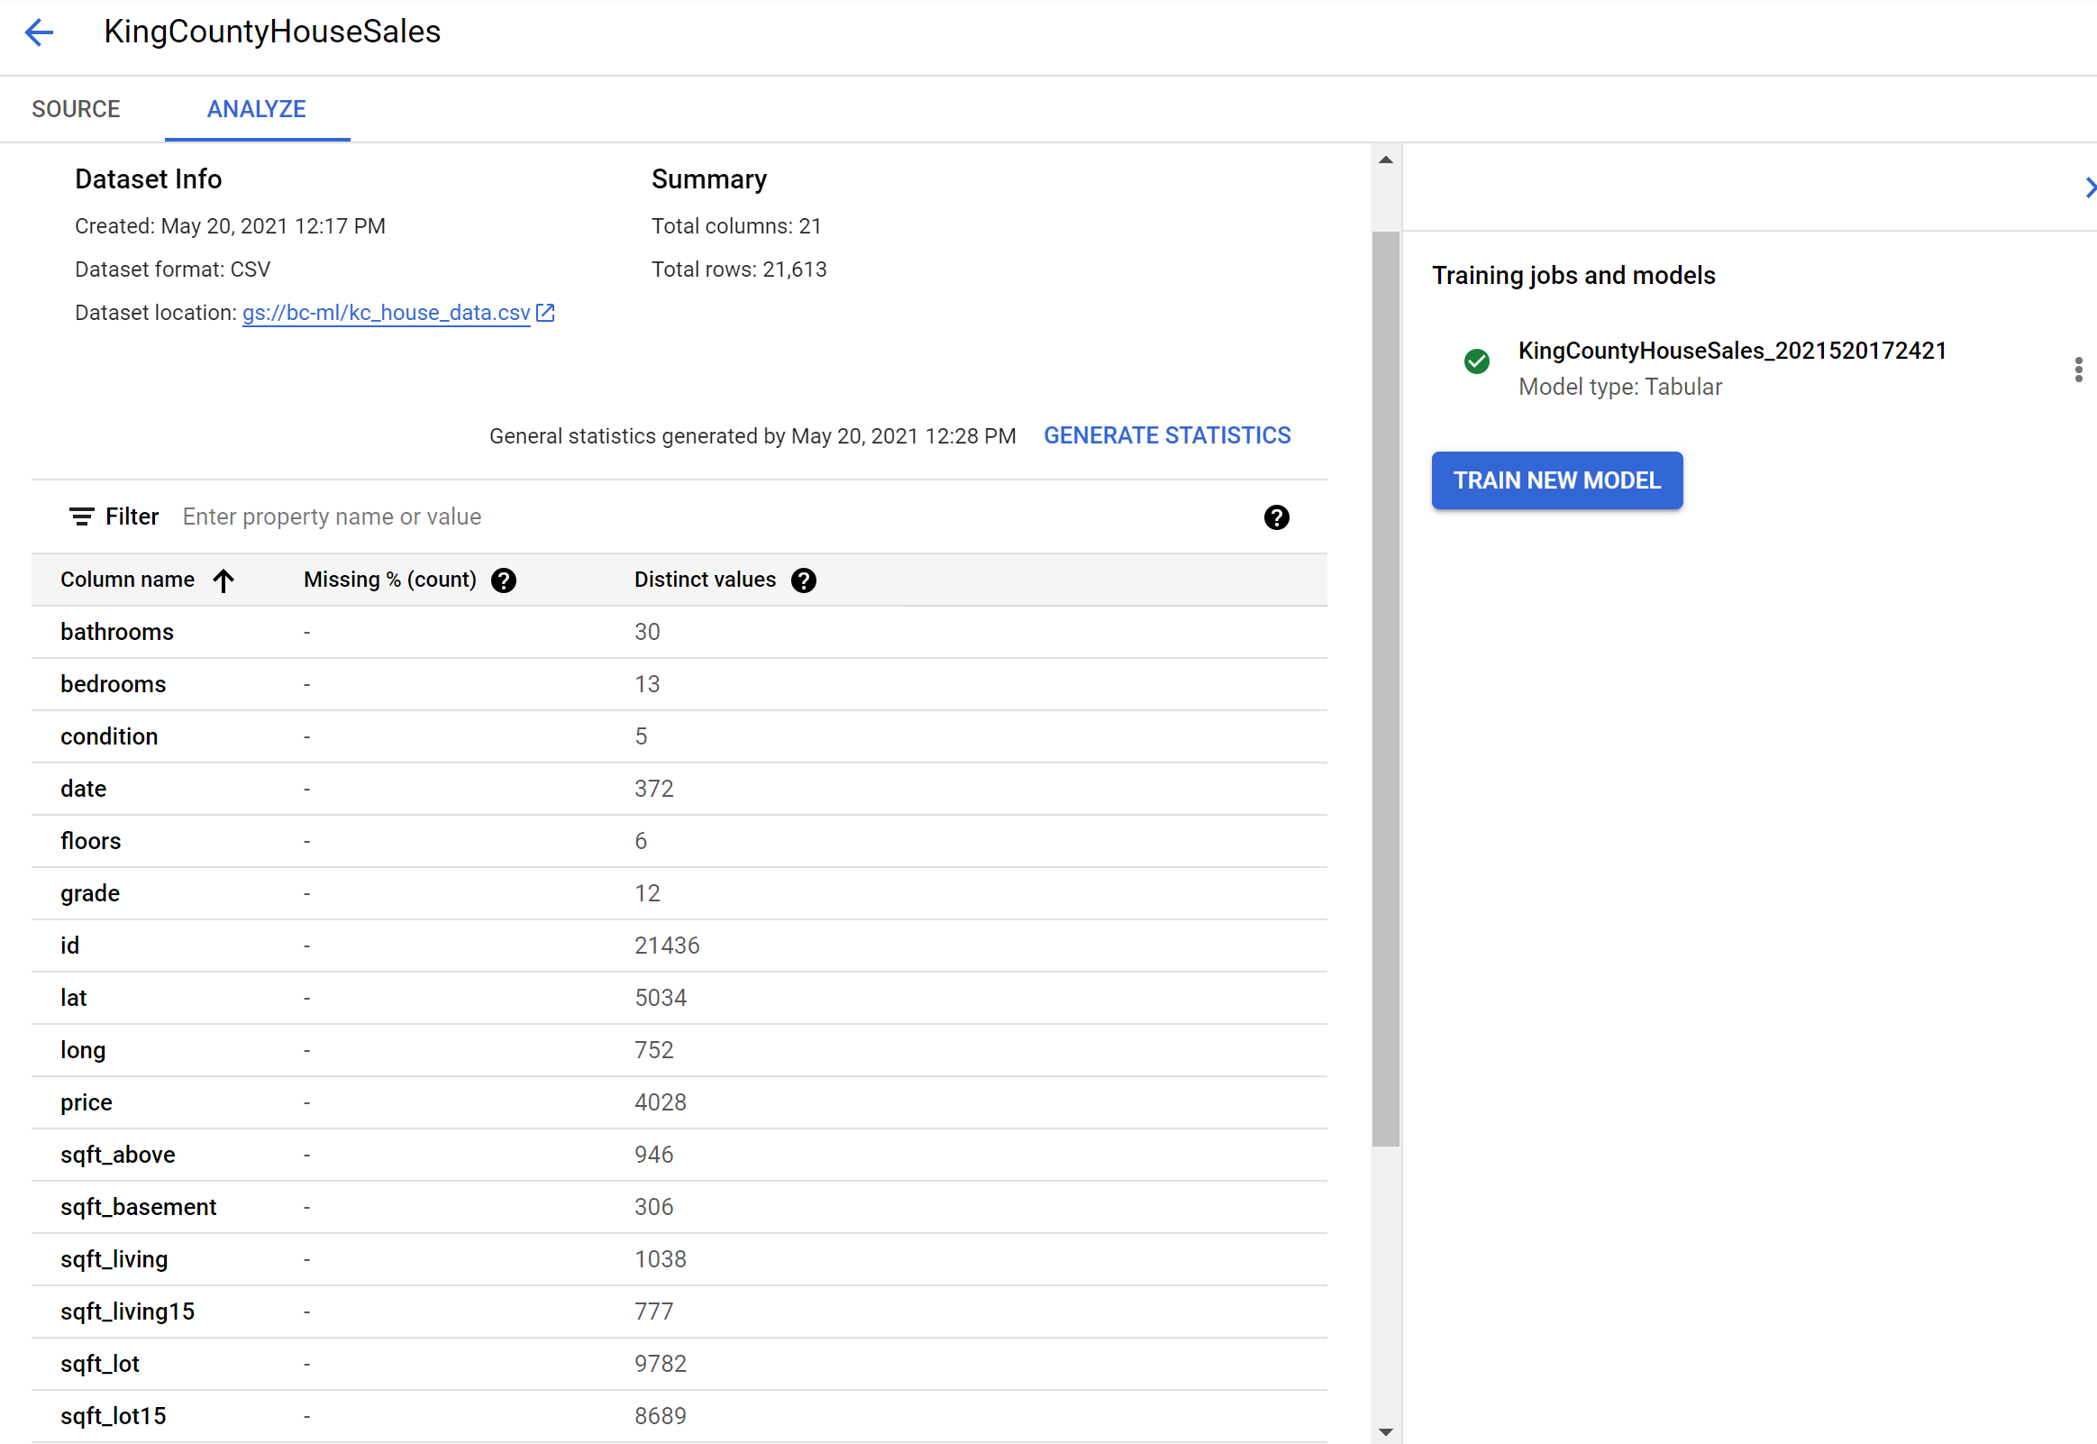This screenshot has height=1444, width=2097.
Task: Select the sqft_basement row
Action: pos(679,1208)
